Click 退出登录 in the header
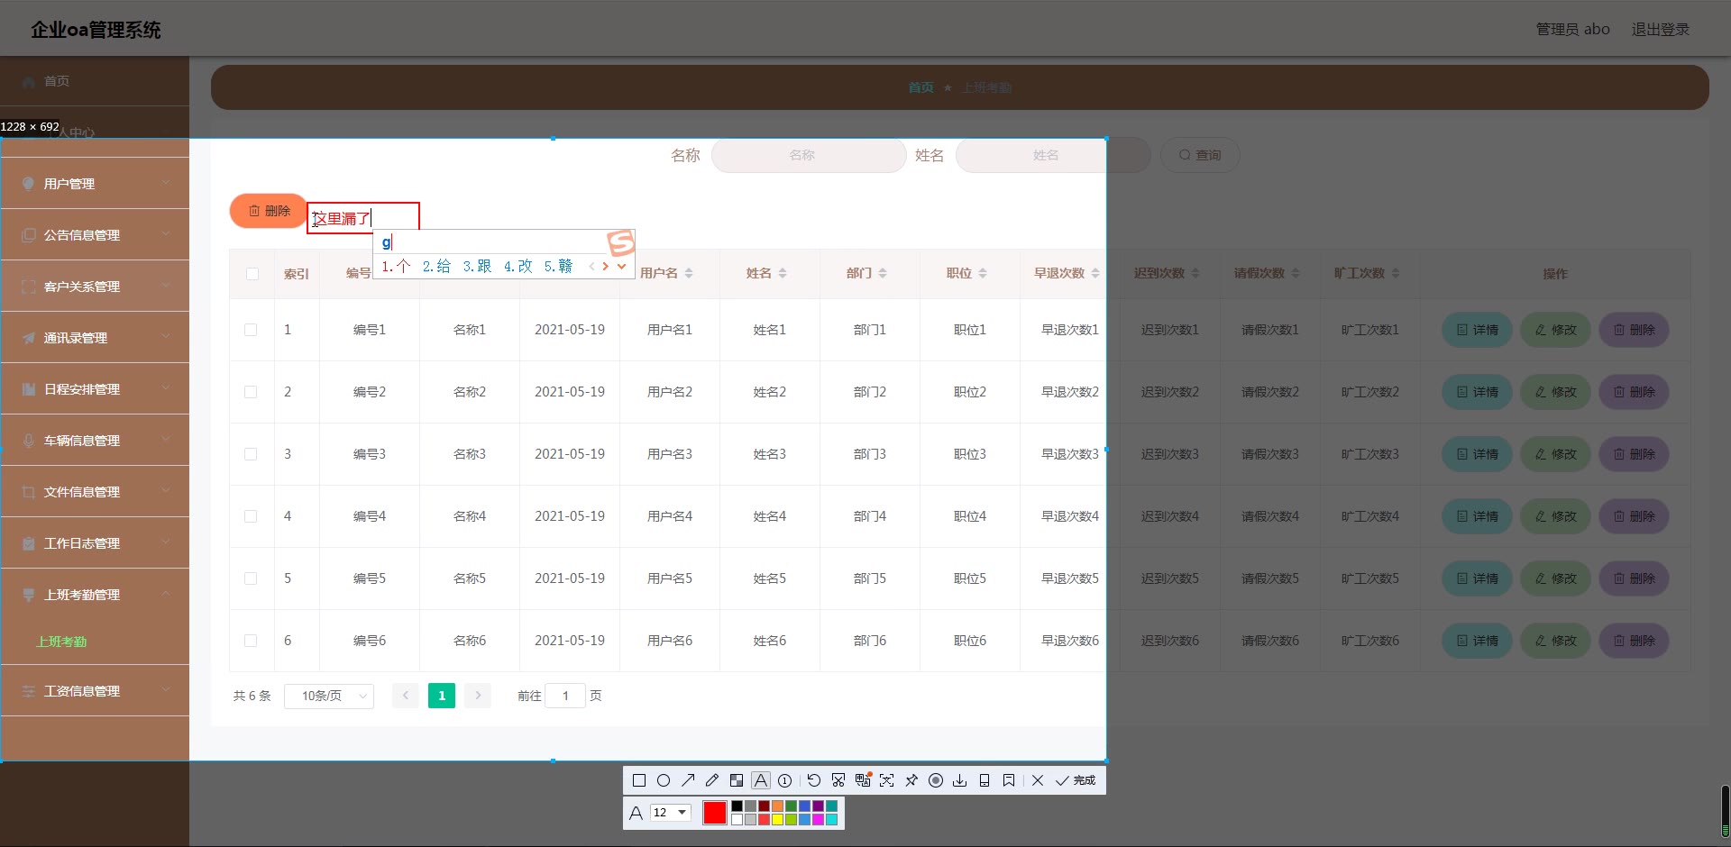Image resolution: width=1731 pixels, height=847 pixels. (1661, 30)
